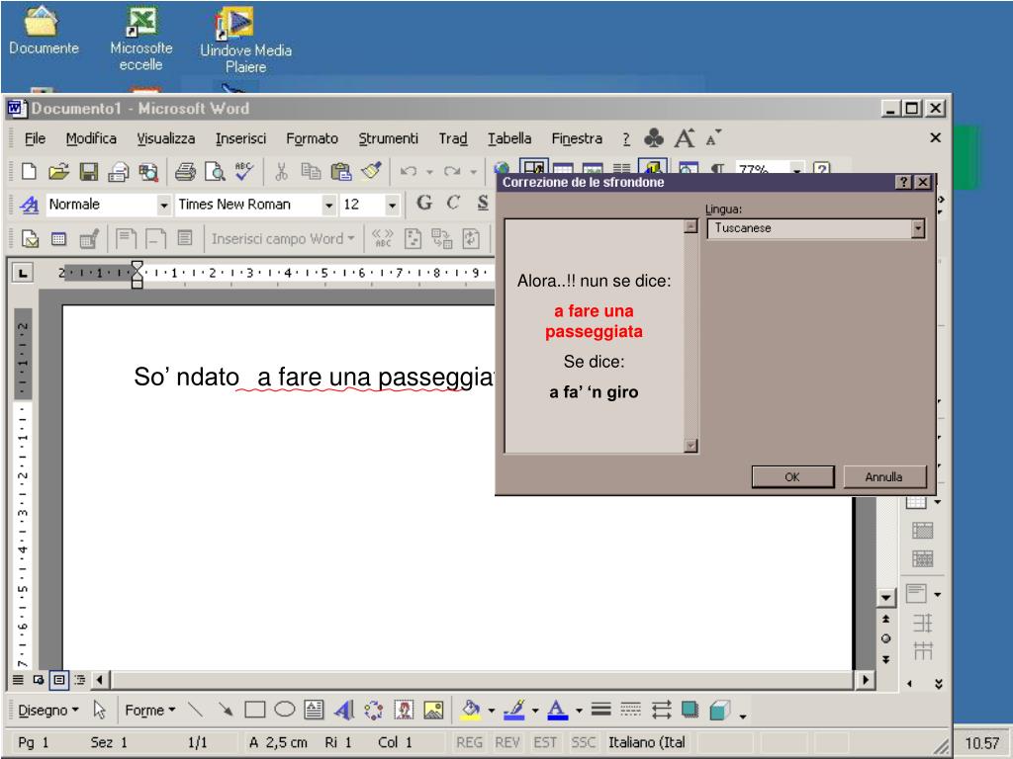1013x759 pixels.
Task: Insert a diagram or organization chart
Action: coord(373,710)
